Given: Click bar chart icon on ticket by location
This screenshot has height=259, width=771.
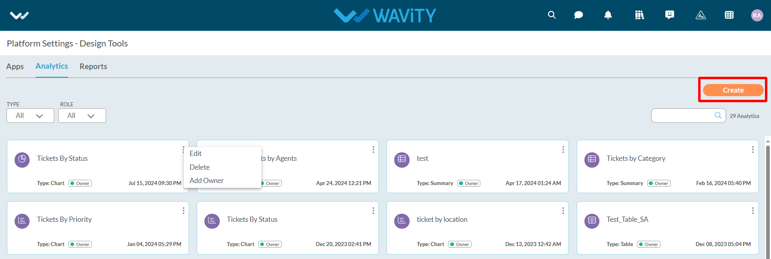Looking at the screenshot, I should (402, 221).
